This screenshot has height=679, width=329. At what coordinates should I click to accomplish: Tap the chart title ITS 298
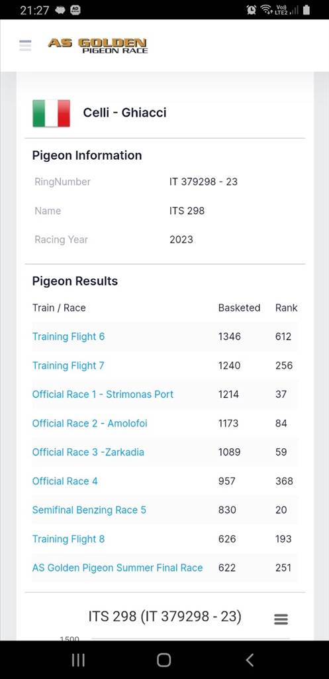tap(165, 616)
